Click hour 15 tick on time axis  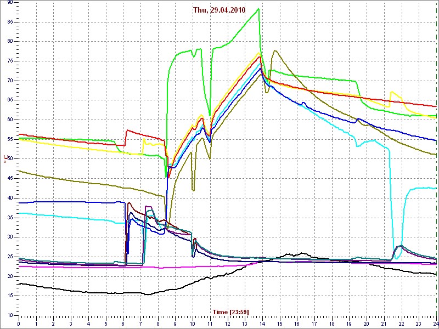coord(279,324)
